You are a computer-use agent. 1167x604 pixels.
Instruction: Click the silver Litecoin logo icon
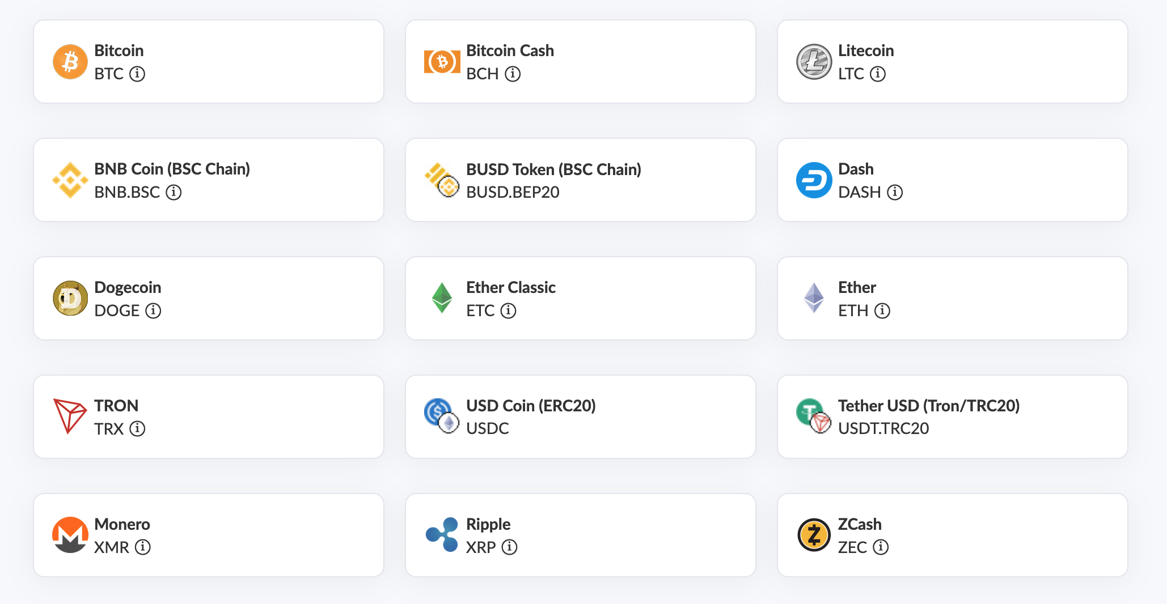(814, 62)
